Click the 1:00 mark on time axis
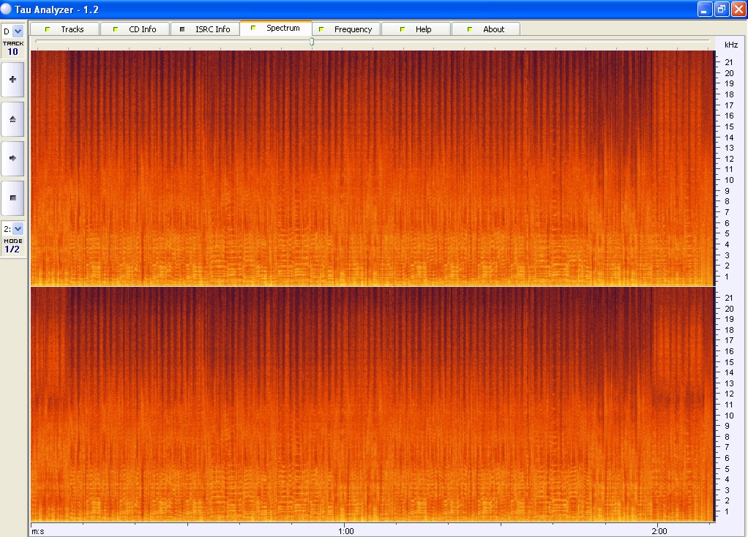This screenshot has height=537, width=748. point(346,531)
